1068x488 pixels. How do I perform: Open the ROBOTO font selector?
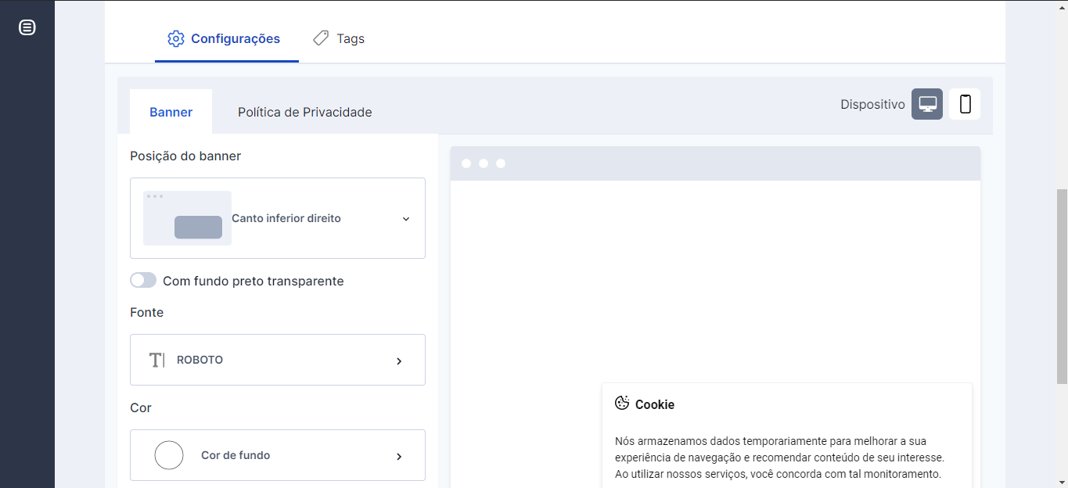pos(278,360)
